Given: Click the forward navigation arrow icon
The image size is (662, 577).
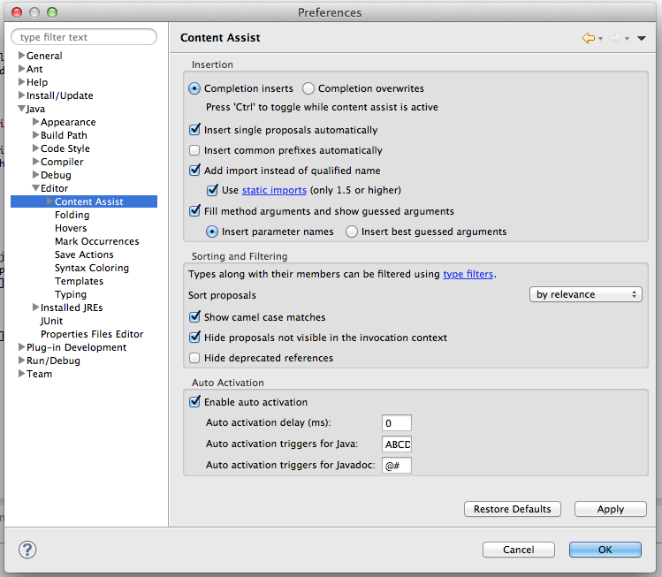Looking at the screenshot, I should click(x=615, y=38).
